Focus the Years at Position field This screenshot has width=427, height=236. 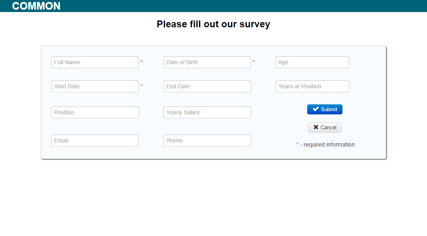click(x=312, y=86)
